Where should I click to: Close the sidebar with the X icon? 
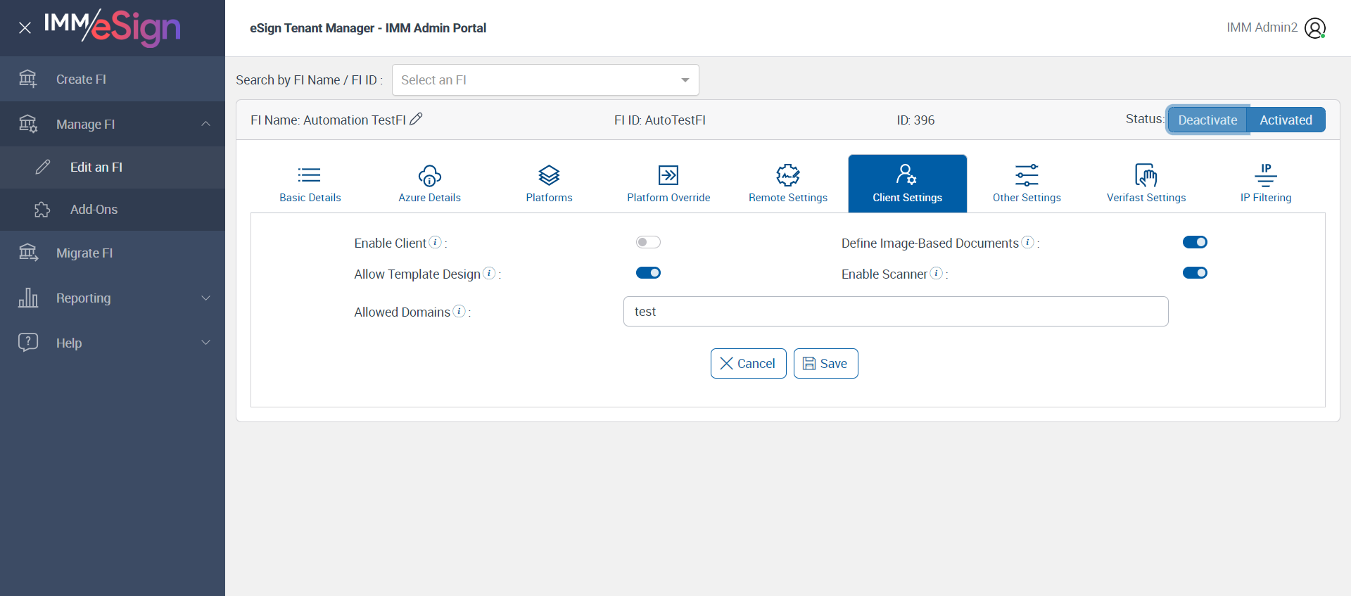click(25, 28)
